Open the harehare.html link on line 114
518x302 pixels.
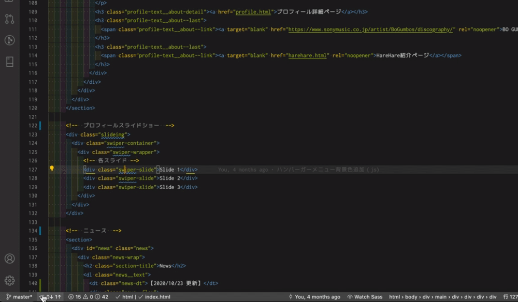[x=307, y=55]
